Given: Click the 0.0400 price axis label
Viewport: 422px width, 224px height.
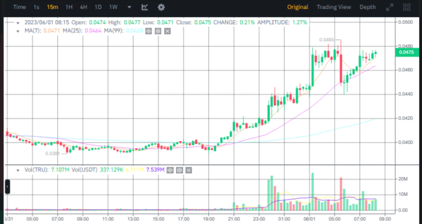Looking at the screenshot, I should click(405, 143).
